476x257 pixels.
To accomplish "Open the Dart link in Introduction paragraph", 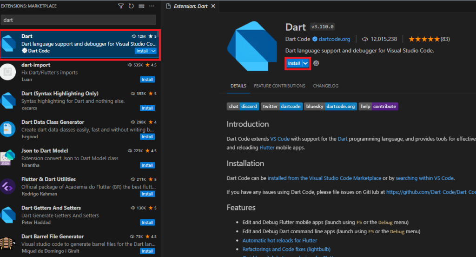I will [x=343, y=139].
